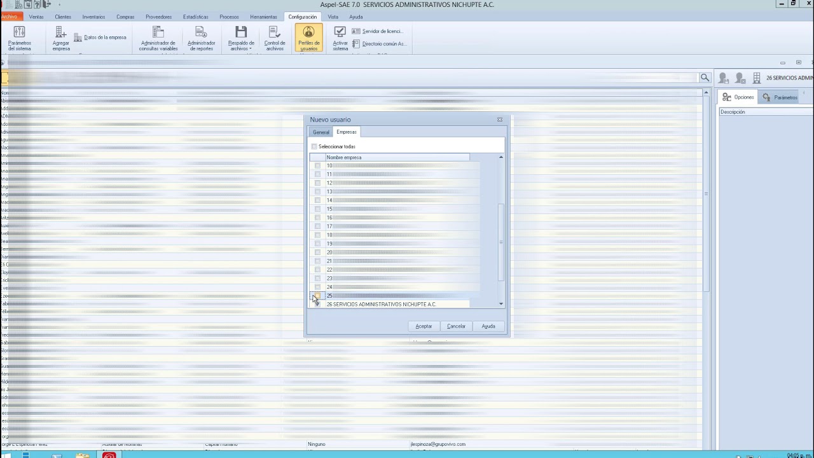Screen dimensions: 814x458
Task: Click the main user list scroll-up arrow
Action: (x=706, y=93)
